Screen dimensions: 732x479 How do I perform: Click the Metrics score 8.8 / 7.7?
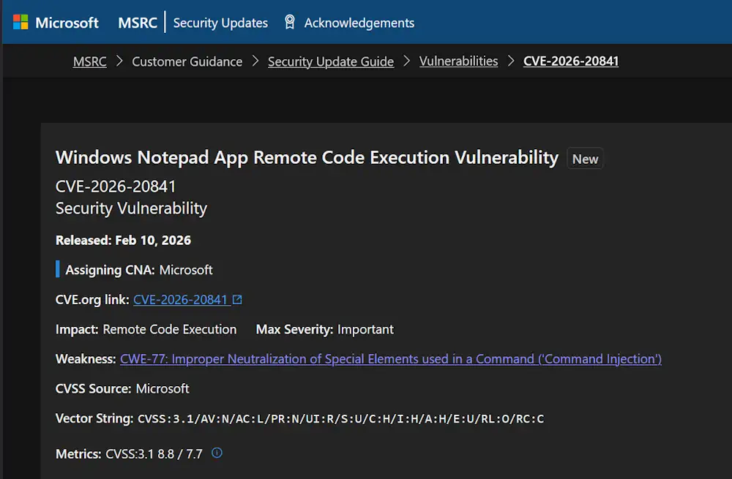click(x=180, y=454)
